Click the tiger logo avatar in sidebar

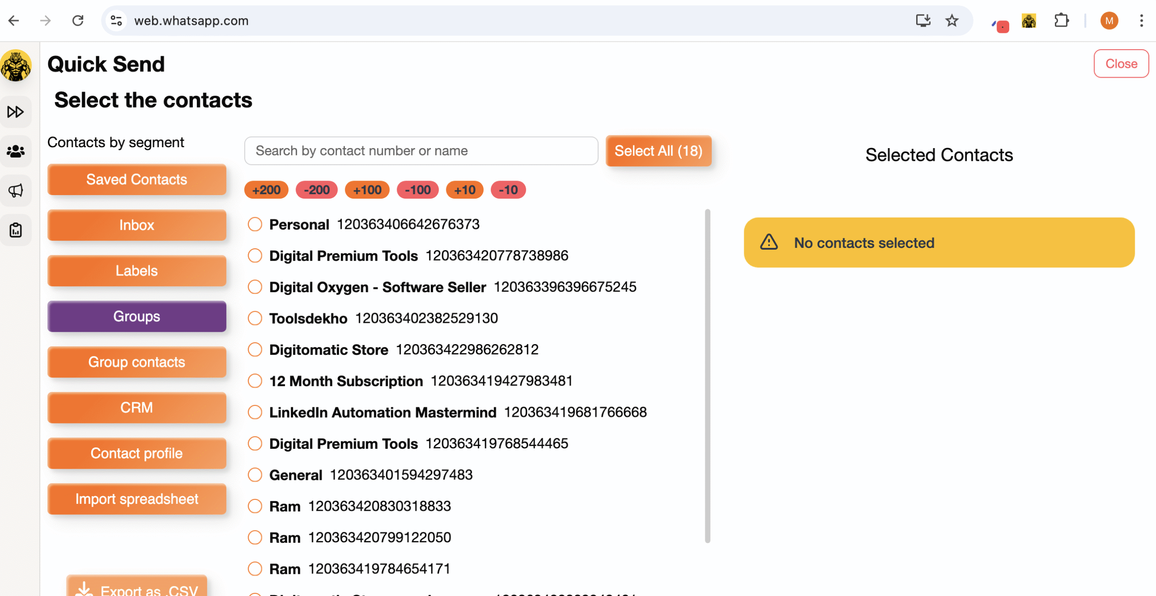click(16, 66)
